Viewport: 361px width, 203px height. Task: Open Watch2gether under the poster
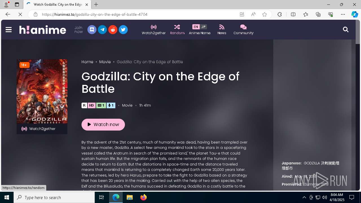42,129
